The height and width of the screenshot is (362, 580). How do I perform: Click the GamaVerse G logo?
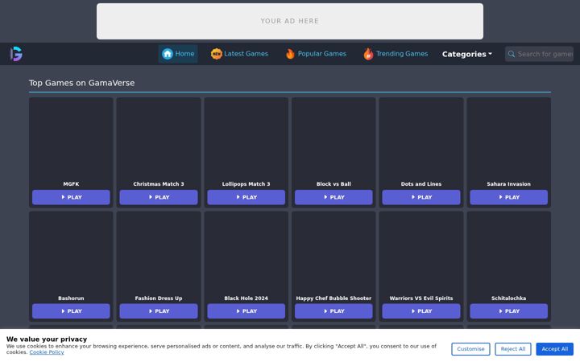(16, 54)
